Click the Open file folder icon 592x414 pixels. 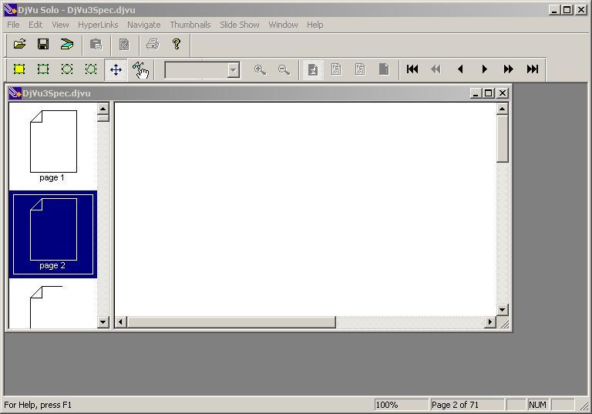pyautogui.click(x=19, y=45)
